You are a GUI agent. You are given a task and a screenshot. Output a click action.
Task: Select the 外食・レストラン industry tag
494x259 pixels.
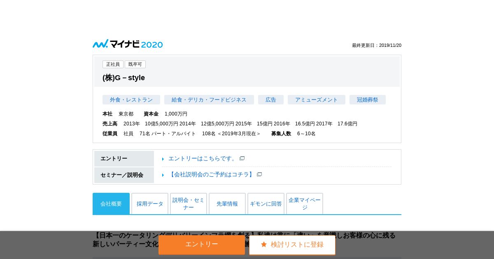(x=131, y=100)
